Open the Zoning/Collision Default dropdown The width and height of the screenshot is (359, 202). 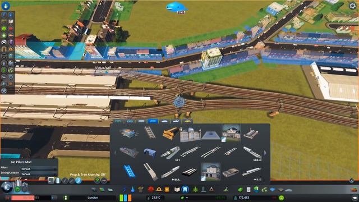(39, 174)
